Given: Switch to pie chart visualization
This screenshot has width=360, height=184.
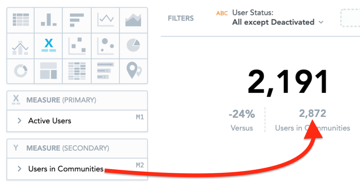Looking at the screenshot, I should pos(133,46).
